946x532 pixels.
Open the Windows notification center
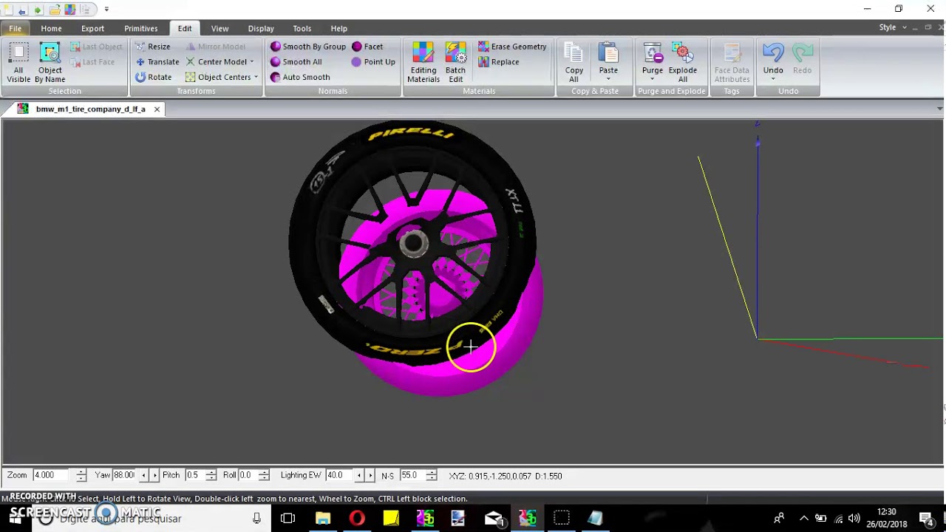tap(926, 519)
